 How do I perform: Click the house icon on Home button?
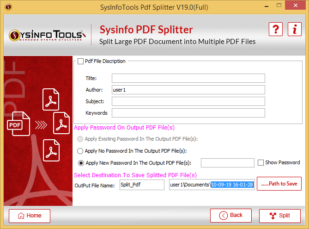(21, 216)
